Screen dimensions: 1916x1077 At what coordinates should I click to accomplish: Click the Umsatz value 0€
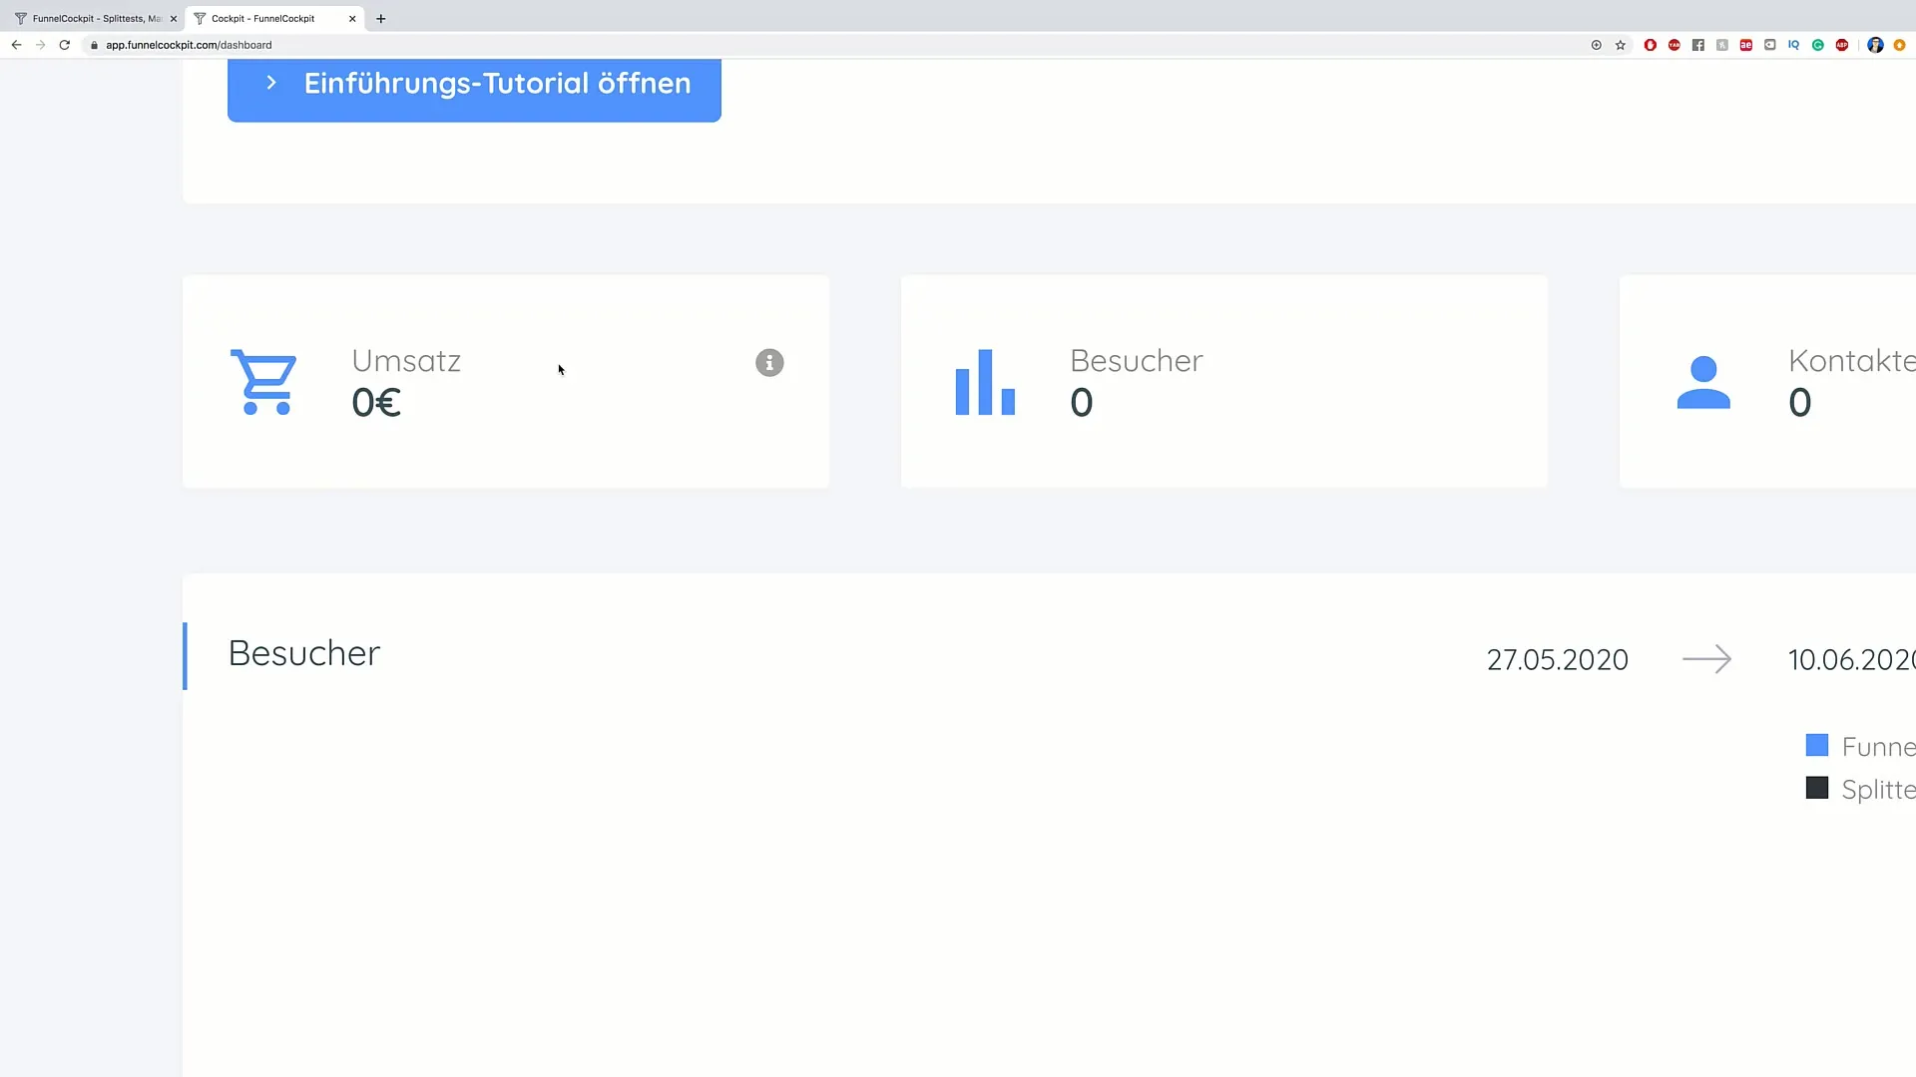click(376, 403)
